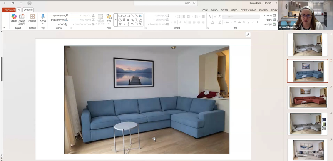Click Convert to SmartArt button
333x161 pixels.
tap(158, 25)
